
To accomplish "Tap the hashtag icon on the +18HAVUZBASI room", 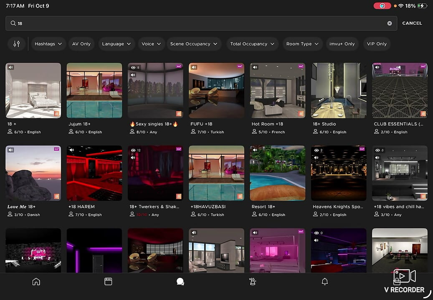I will 240,196.
